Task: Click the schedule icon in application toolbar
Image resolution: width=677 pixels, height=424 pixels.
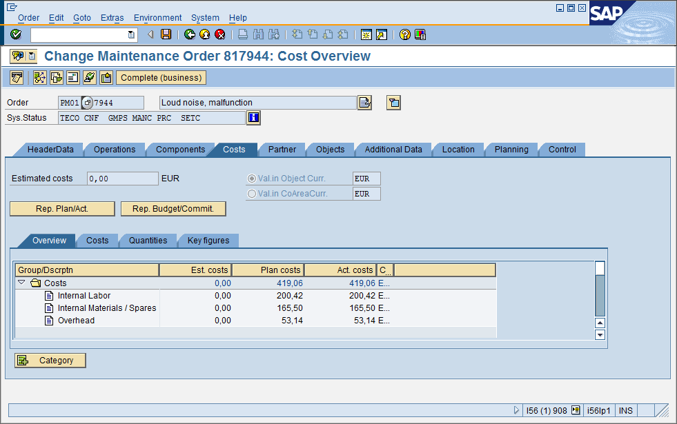Action: point(40,78)
